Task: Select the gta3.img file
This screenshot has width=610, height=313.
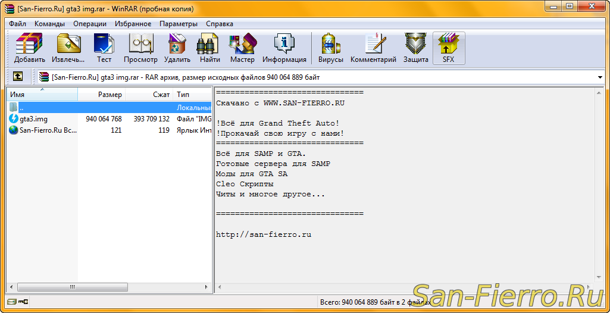Action: tap(33, 119)
